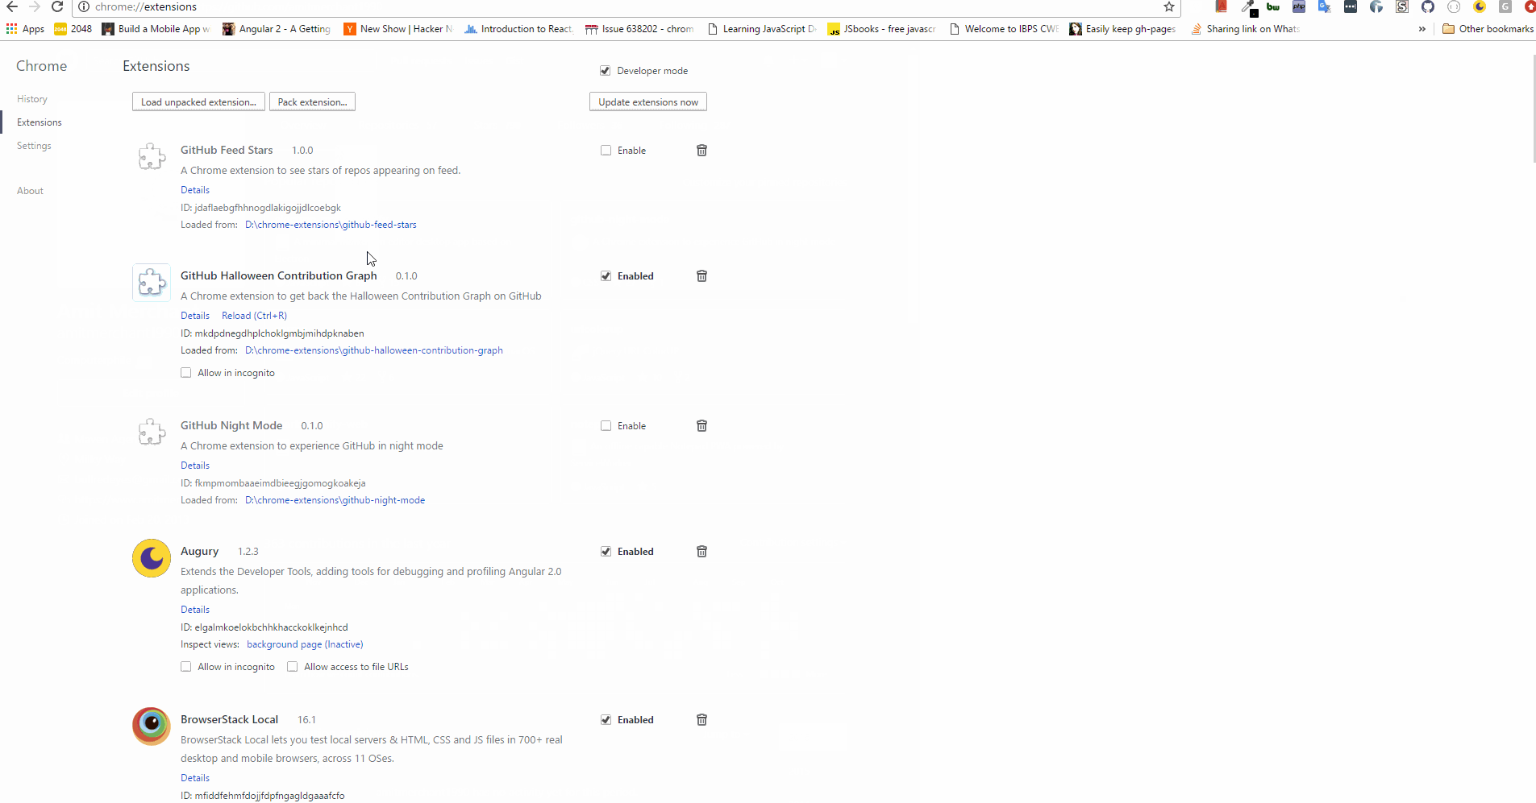Reload the GitHub Halloween Contribution Graph extension
The width and height of the screenshot is (1536, 803).
pyautogui.click(x=254, y=316)
